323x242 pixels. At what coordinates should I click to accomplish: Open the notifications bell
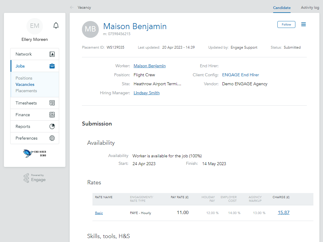56,26
